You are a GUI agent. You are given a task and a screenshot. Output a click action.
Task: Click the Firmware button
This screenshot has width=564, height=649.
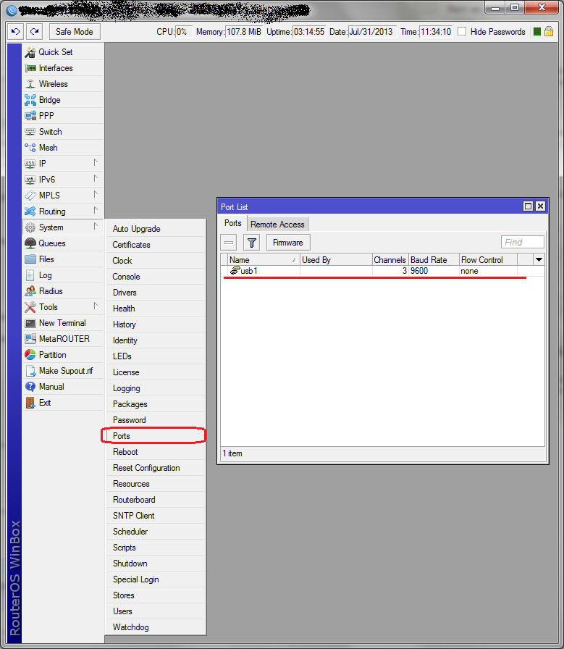coord(288,243)
